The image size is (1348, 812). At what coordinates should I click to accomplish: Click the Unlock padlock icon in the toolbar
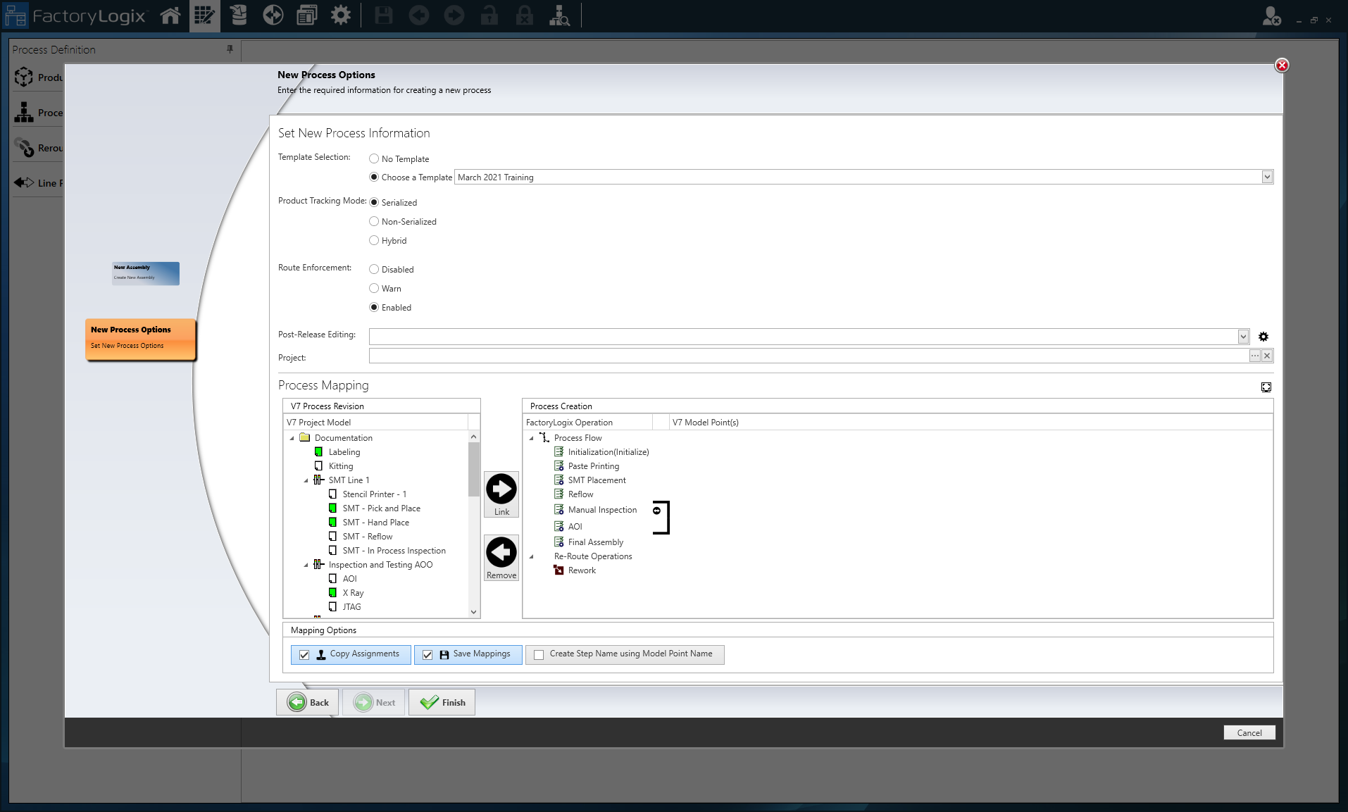click(489, 15)
